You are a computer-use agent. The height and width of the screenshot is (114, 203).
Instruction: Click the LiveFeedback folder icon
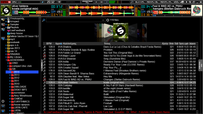tap(9, 30)
